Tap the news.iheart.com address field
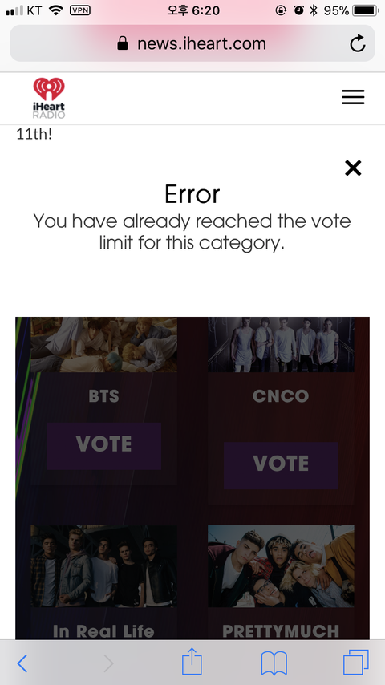Screen dimensions: 385x685 pos(192,43)
